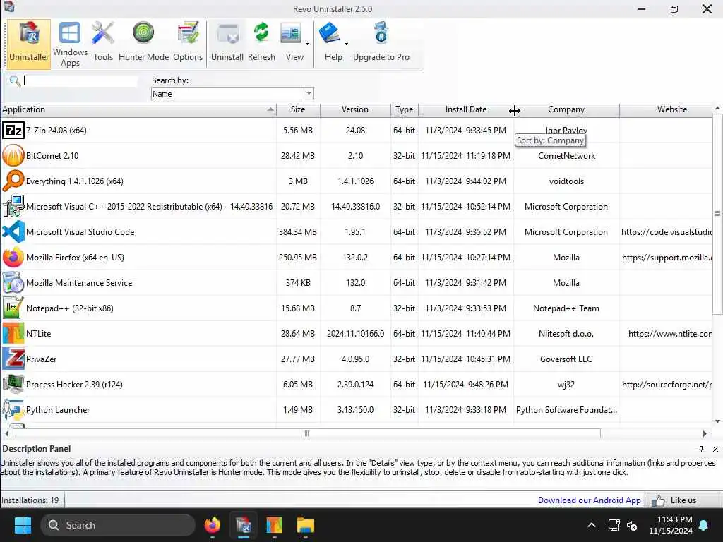
Task: Open Windows Apps in the toolbar
Action: 70,44
